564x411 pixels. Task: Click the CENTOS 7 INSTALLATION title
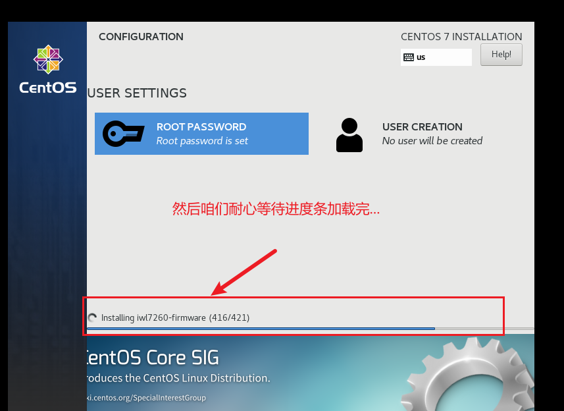[461, 37]
